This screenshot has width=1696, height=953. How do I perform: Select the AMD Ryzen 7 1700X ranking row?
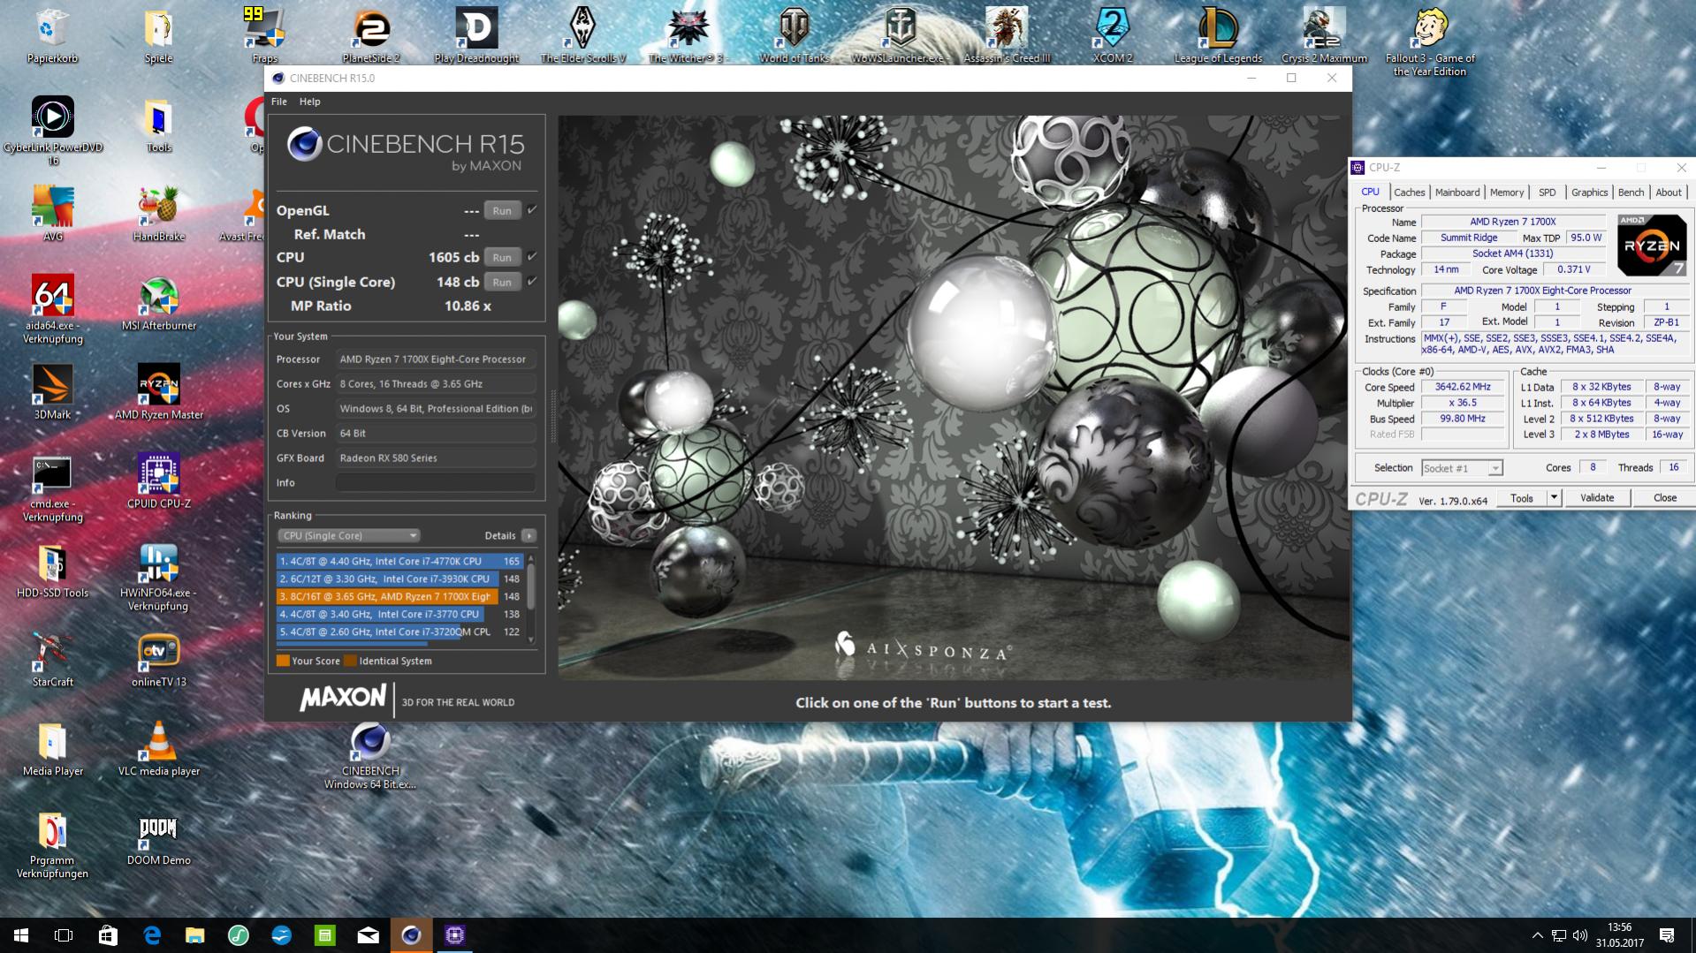[x=399, y=597]
